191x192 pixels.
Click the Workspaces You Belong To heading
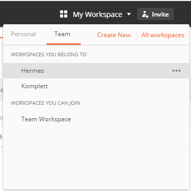(49, 55)
